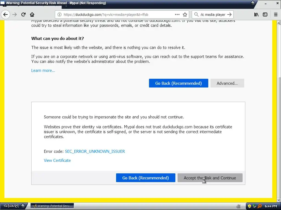This screenshot has height=210, width=281.
Task: Click the 6:44 PM clock
Action: click(x=271, y=206)
